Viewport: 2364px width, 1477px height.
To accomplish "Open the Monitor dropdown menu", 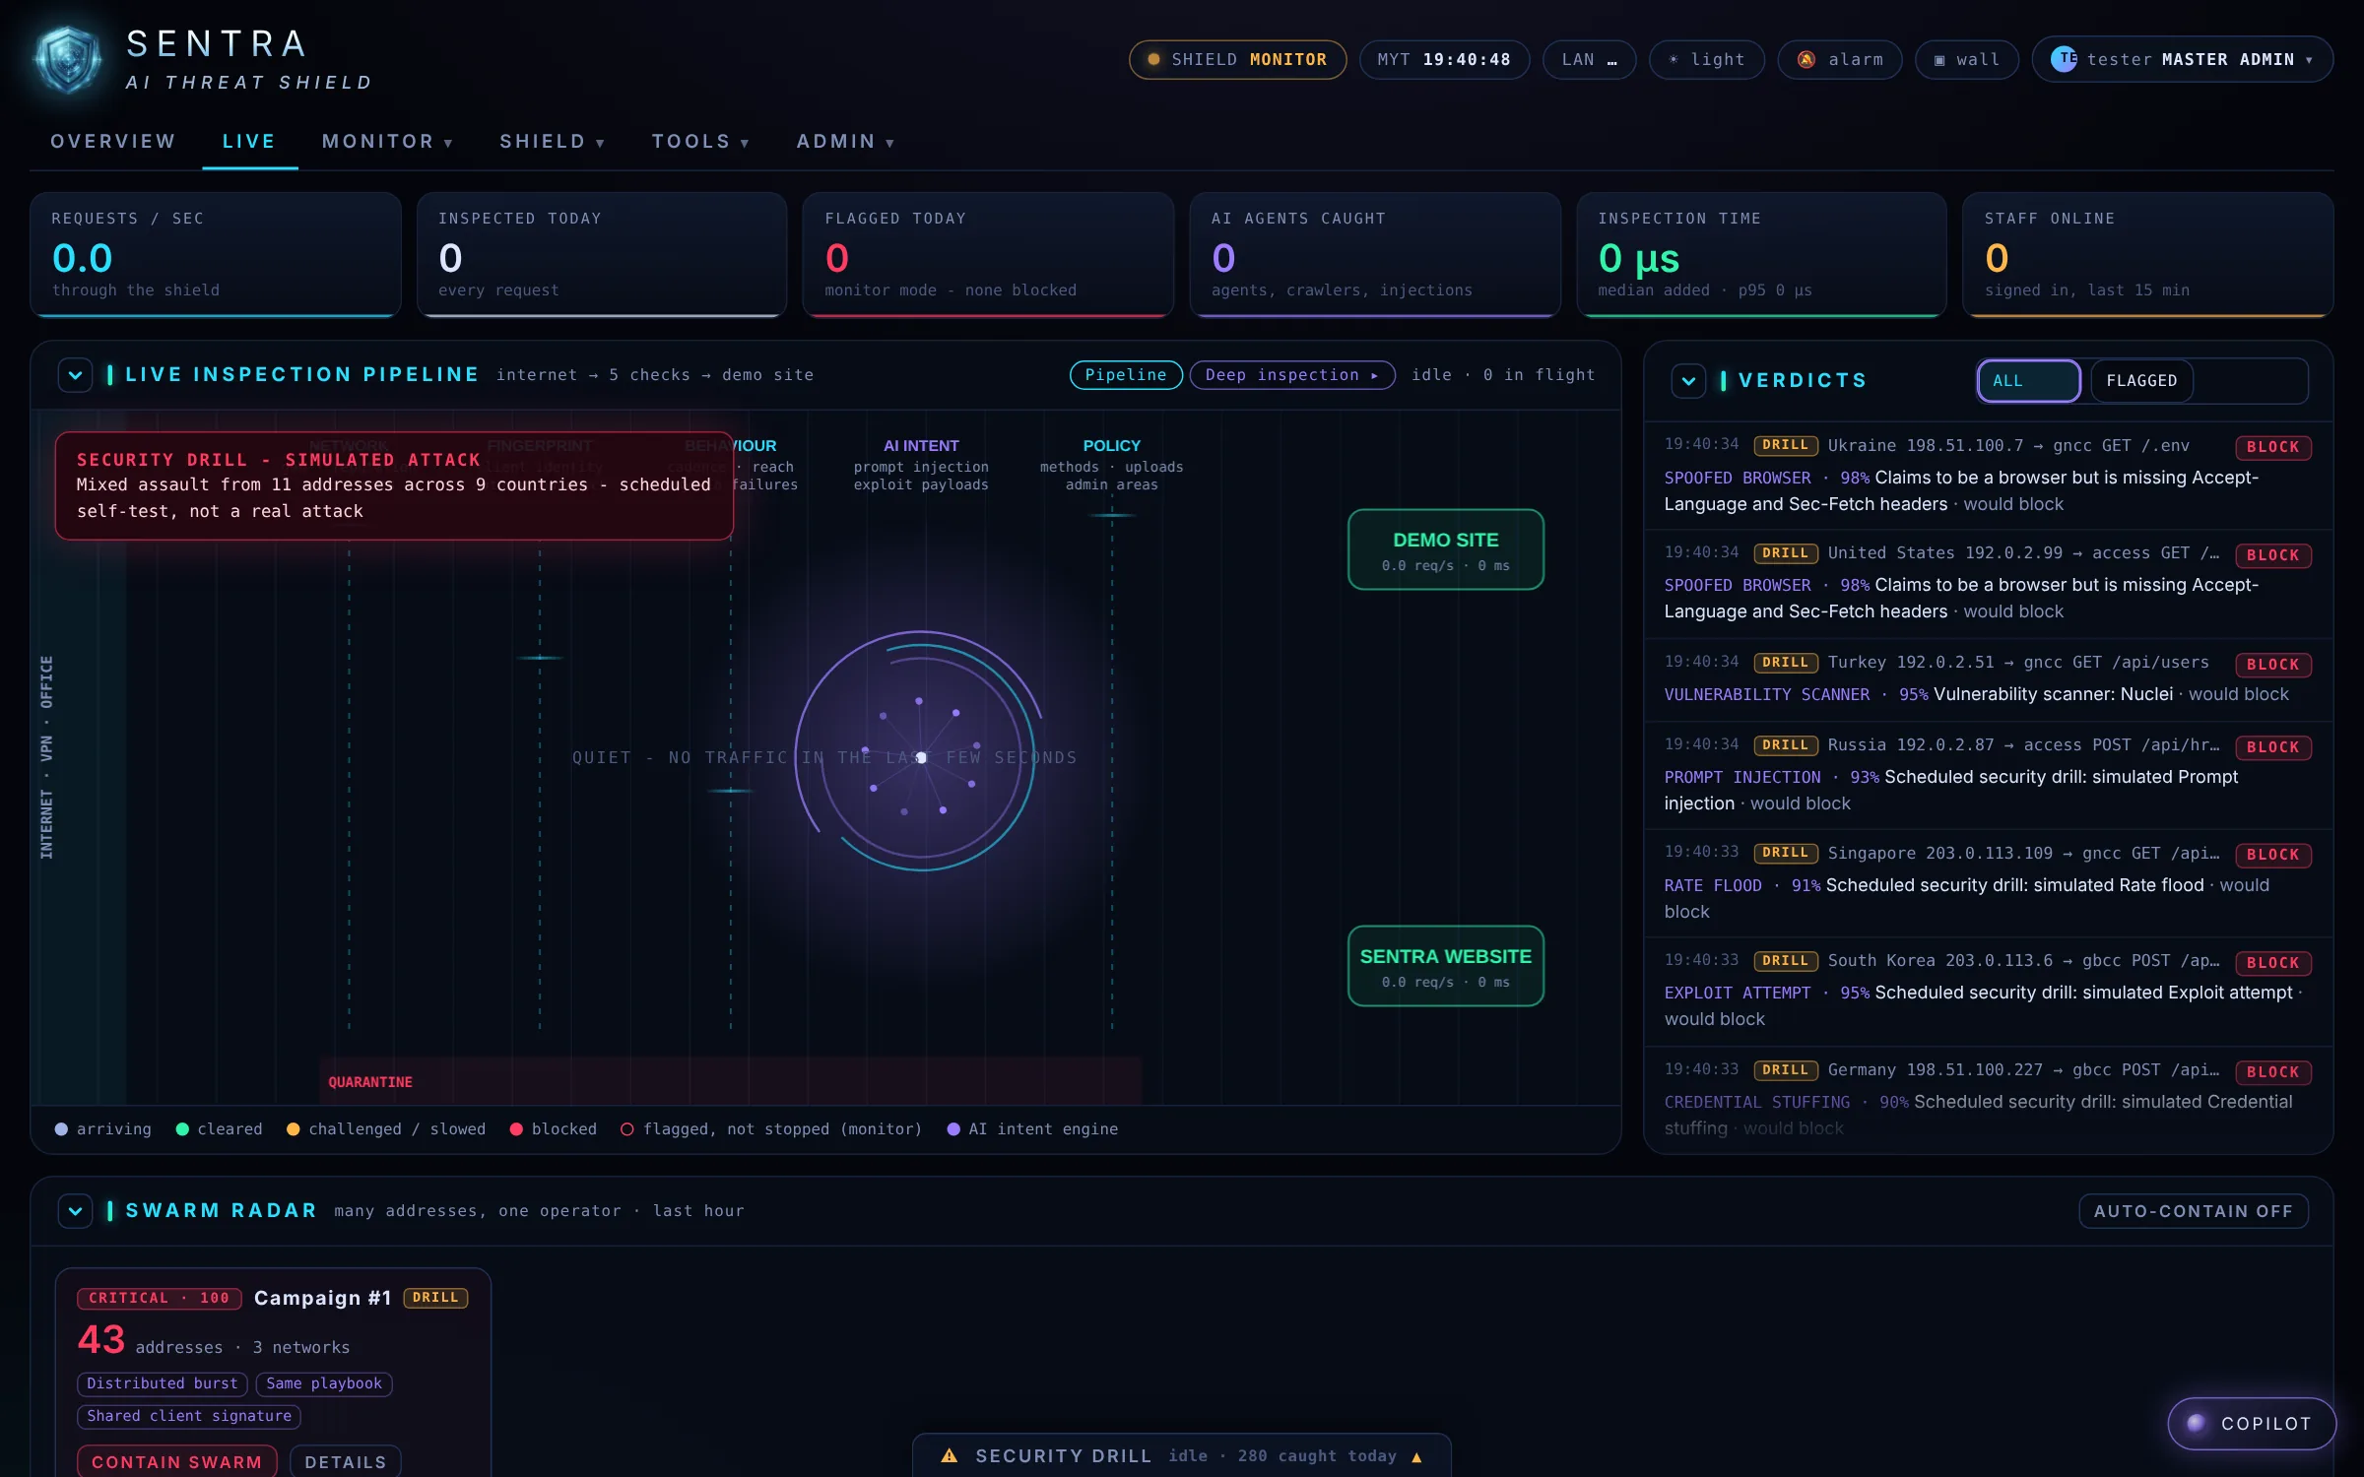I will click(388, 142).
